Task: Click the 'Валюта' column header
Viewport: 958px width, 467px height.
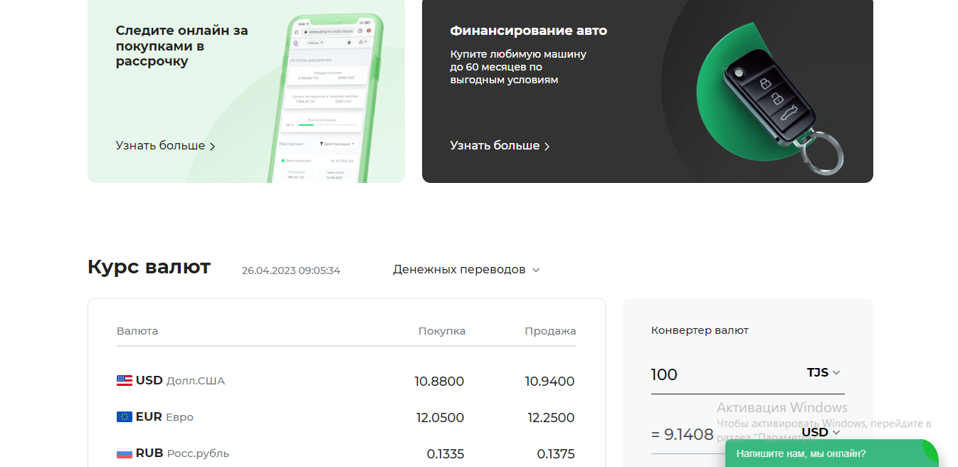Action: [137, 331]
